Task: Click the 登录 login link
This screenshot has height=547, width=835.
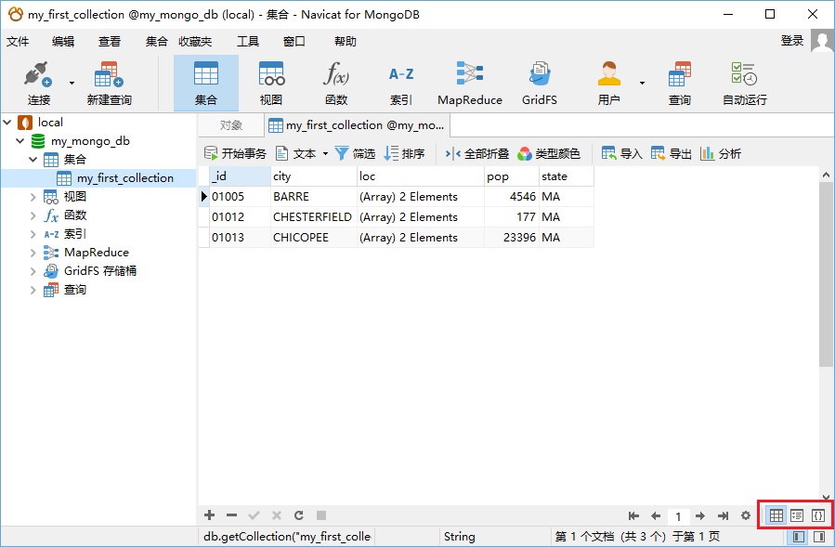Action: (x=792, y=41)
